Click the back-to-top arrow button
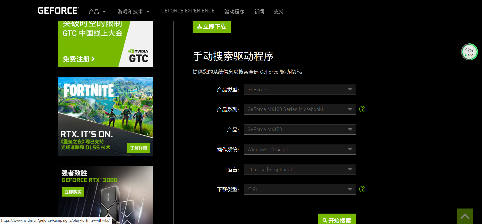482x224 pixels. [x=465, y=216]
